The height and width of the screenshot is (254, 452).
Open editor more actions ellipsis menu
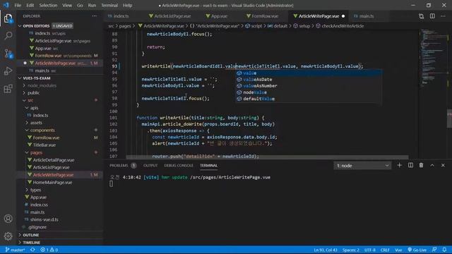[443, 16]
